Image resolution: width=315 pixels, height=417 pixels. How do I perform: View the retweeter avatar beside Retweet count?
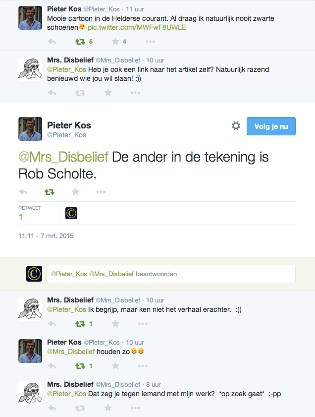coord(71,213)
